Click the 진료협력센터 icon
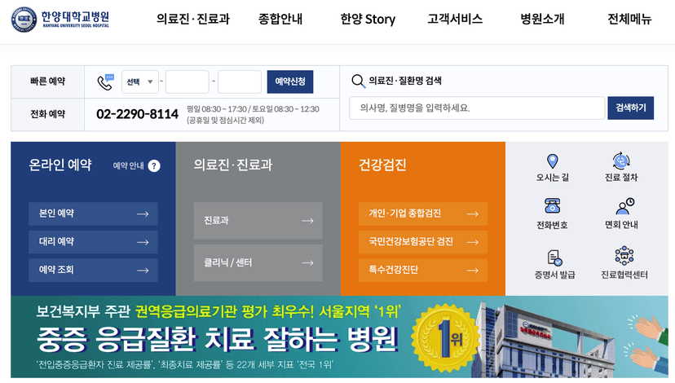The image size is (675, 383). [x=624, y=256]
